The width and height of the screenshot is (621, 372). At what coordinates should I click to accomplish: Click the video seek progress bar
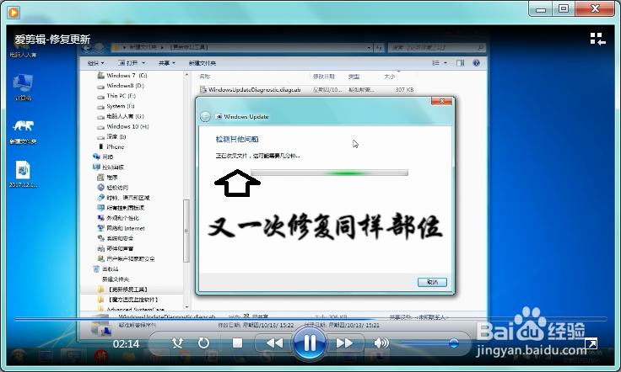click(x=310, y=319)
